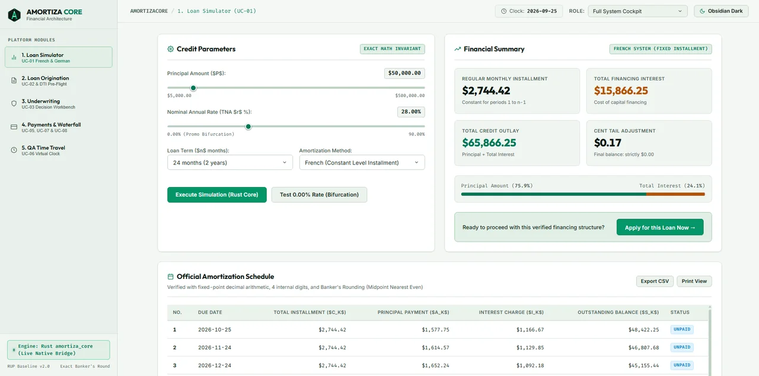Click the Outstanding Balance column header
Image resolution: width=759 pixels, height=376 pixels.
coord(618,312)
